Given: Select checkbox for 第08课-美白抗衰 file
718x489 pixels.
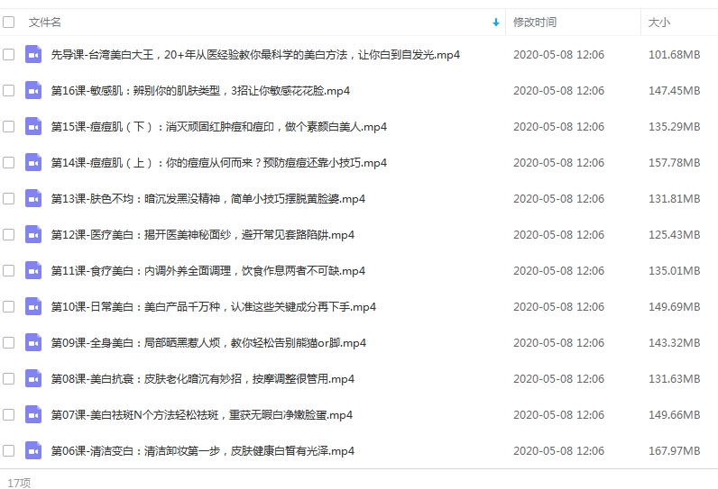Looking at the screenshot, I should tap(9, 379).
